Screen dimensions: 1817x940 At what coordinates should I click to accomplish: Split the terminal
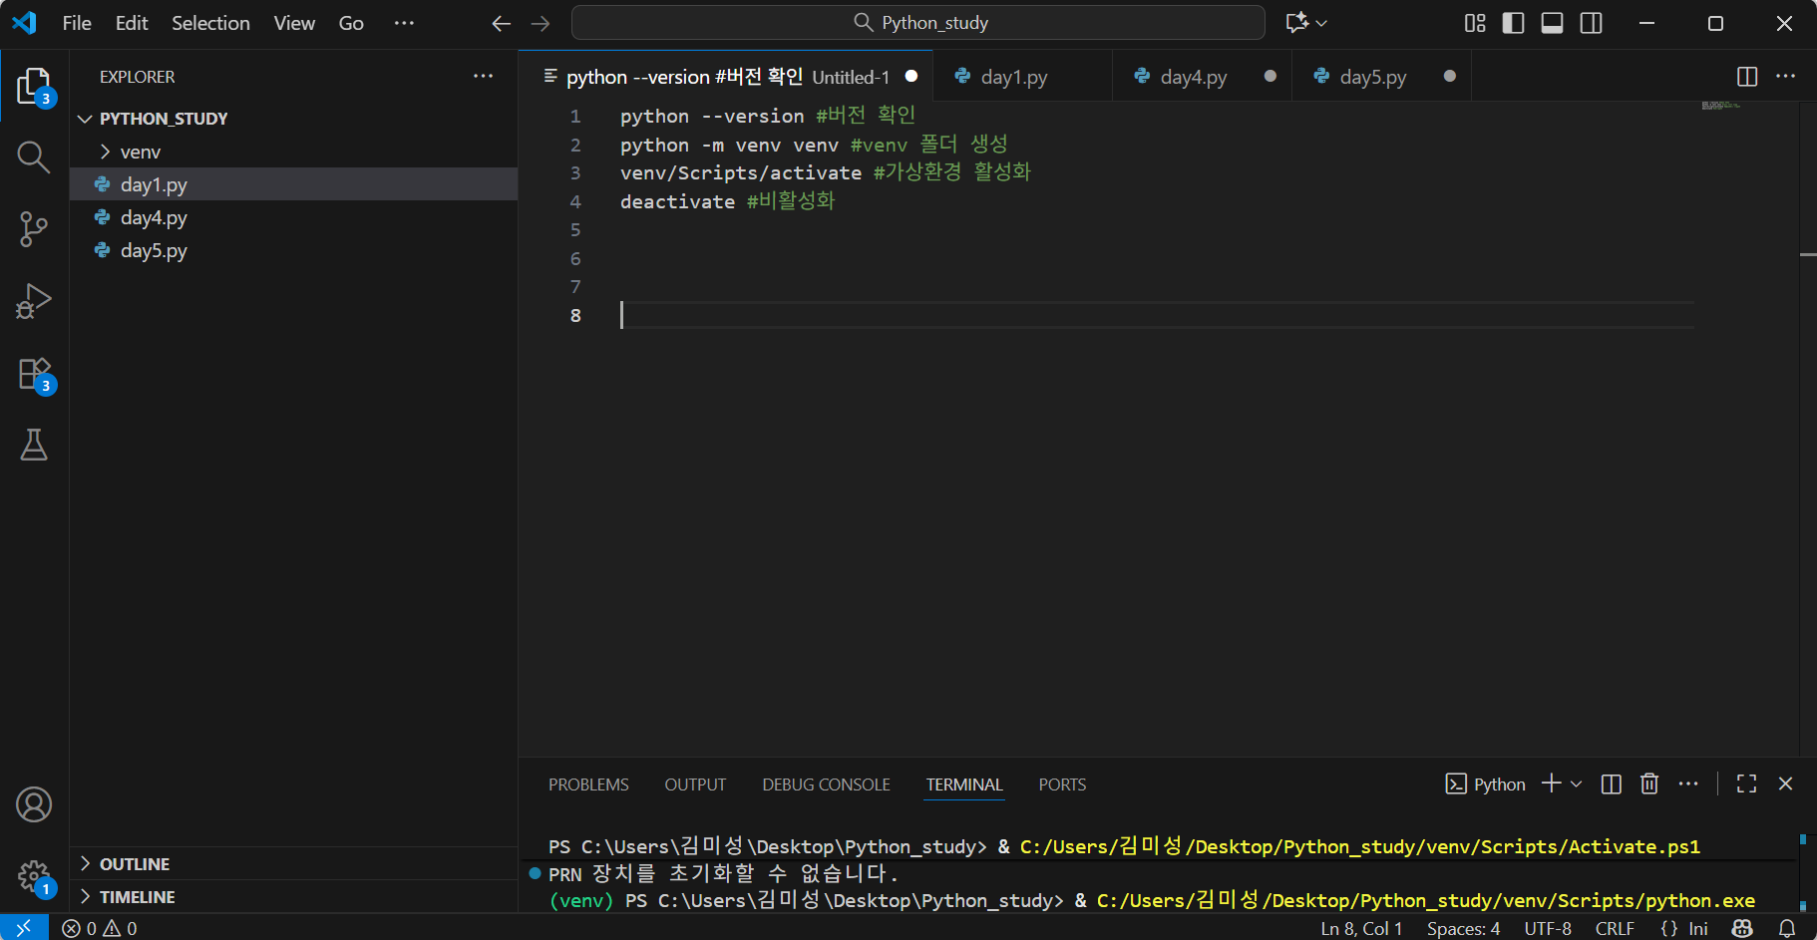(1612, 784)
